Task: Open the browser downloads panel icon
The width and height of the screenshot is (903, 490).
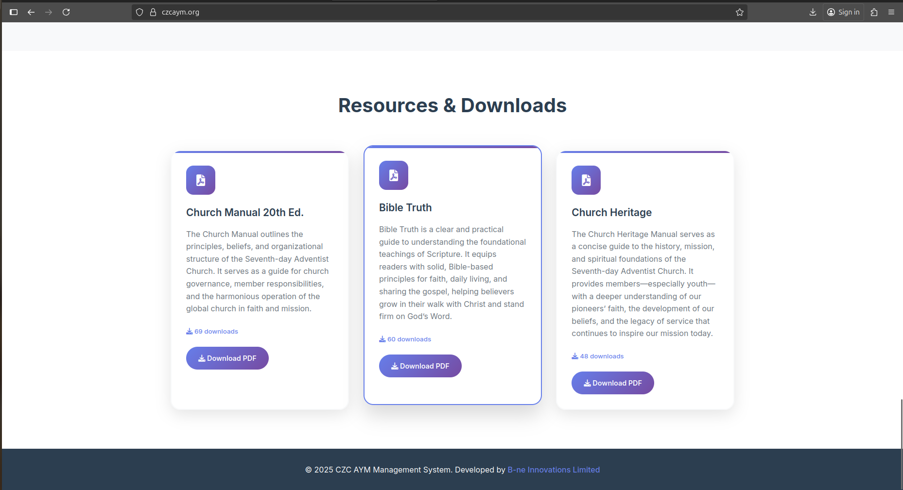Action: point(813,12)
